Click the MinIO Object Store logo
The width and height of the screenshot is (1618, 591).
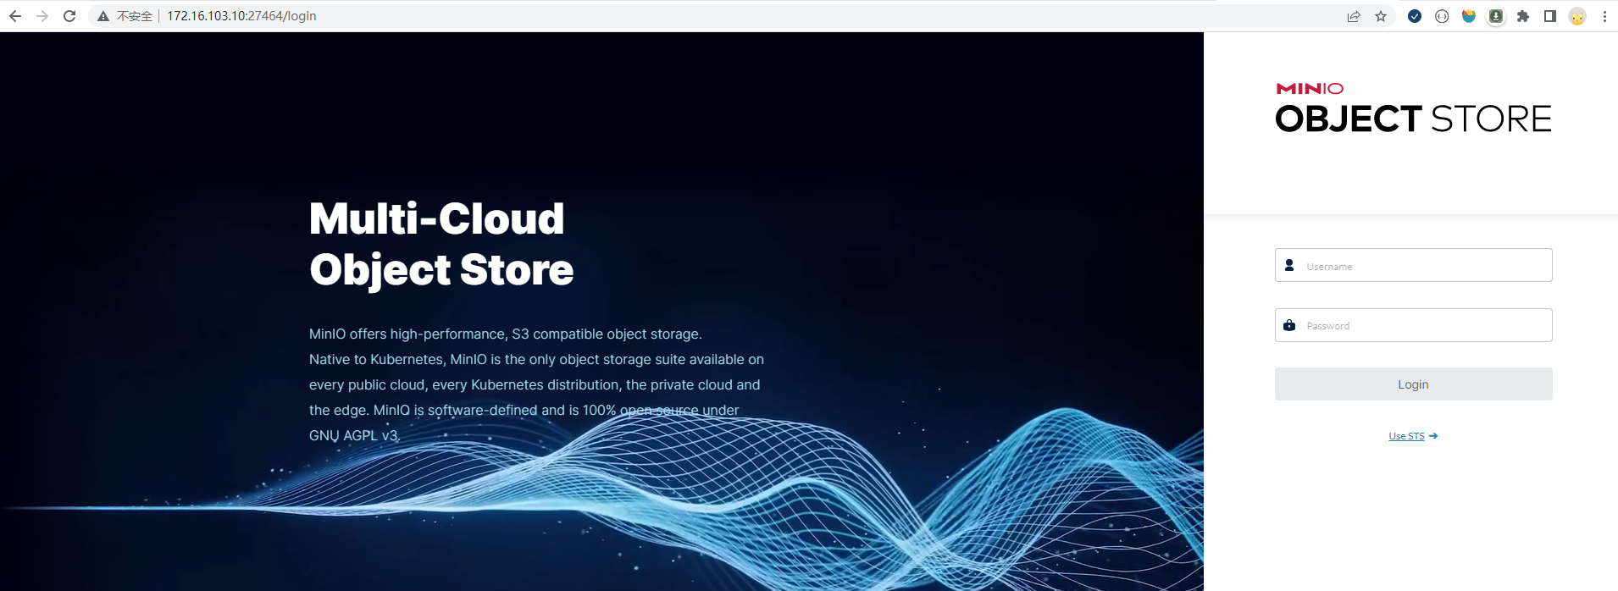[1413, 108]
